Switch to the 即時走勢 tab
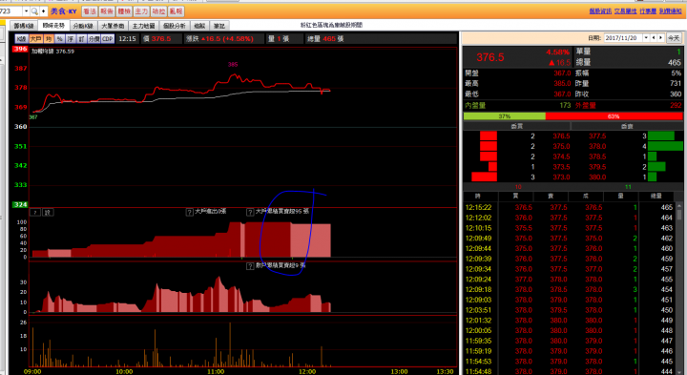This screenshot has height=375, width=687. tap(53, 26)
